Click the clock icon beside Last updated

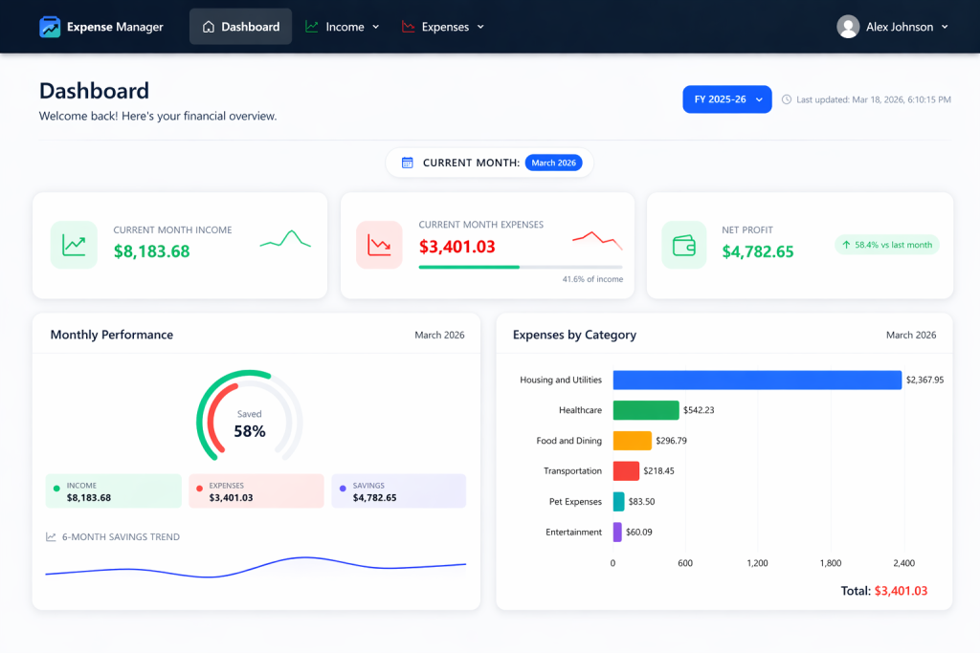[x=787, y=99]
